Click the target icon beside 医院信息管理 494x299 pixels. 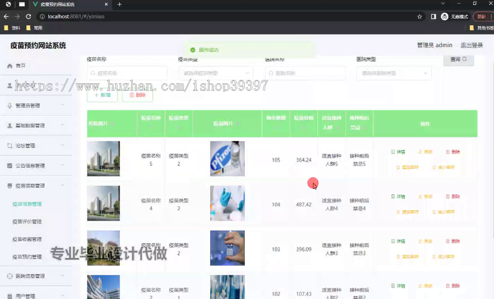click(10, 276)
